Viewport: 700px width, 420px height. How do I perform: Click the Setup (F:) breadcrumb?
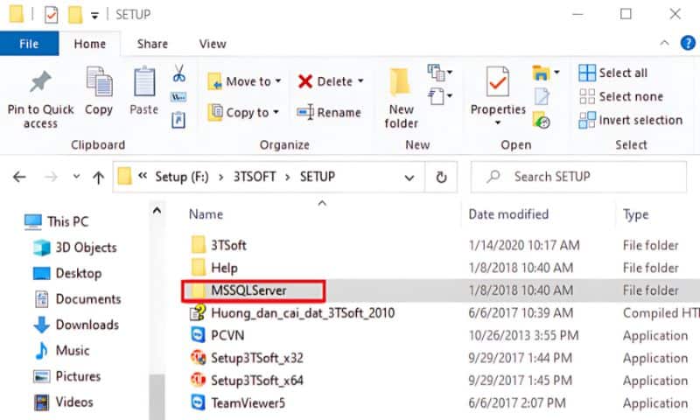(182, 177)
